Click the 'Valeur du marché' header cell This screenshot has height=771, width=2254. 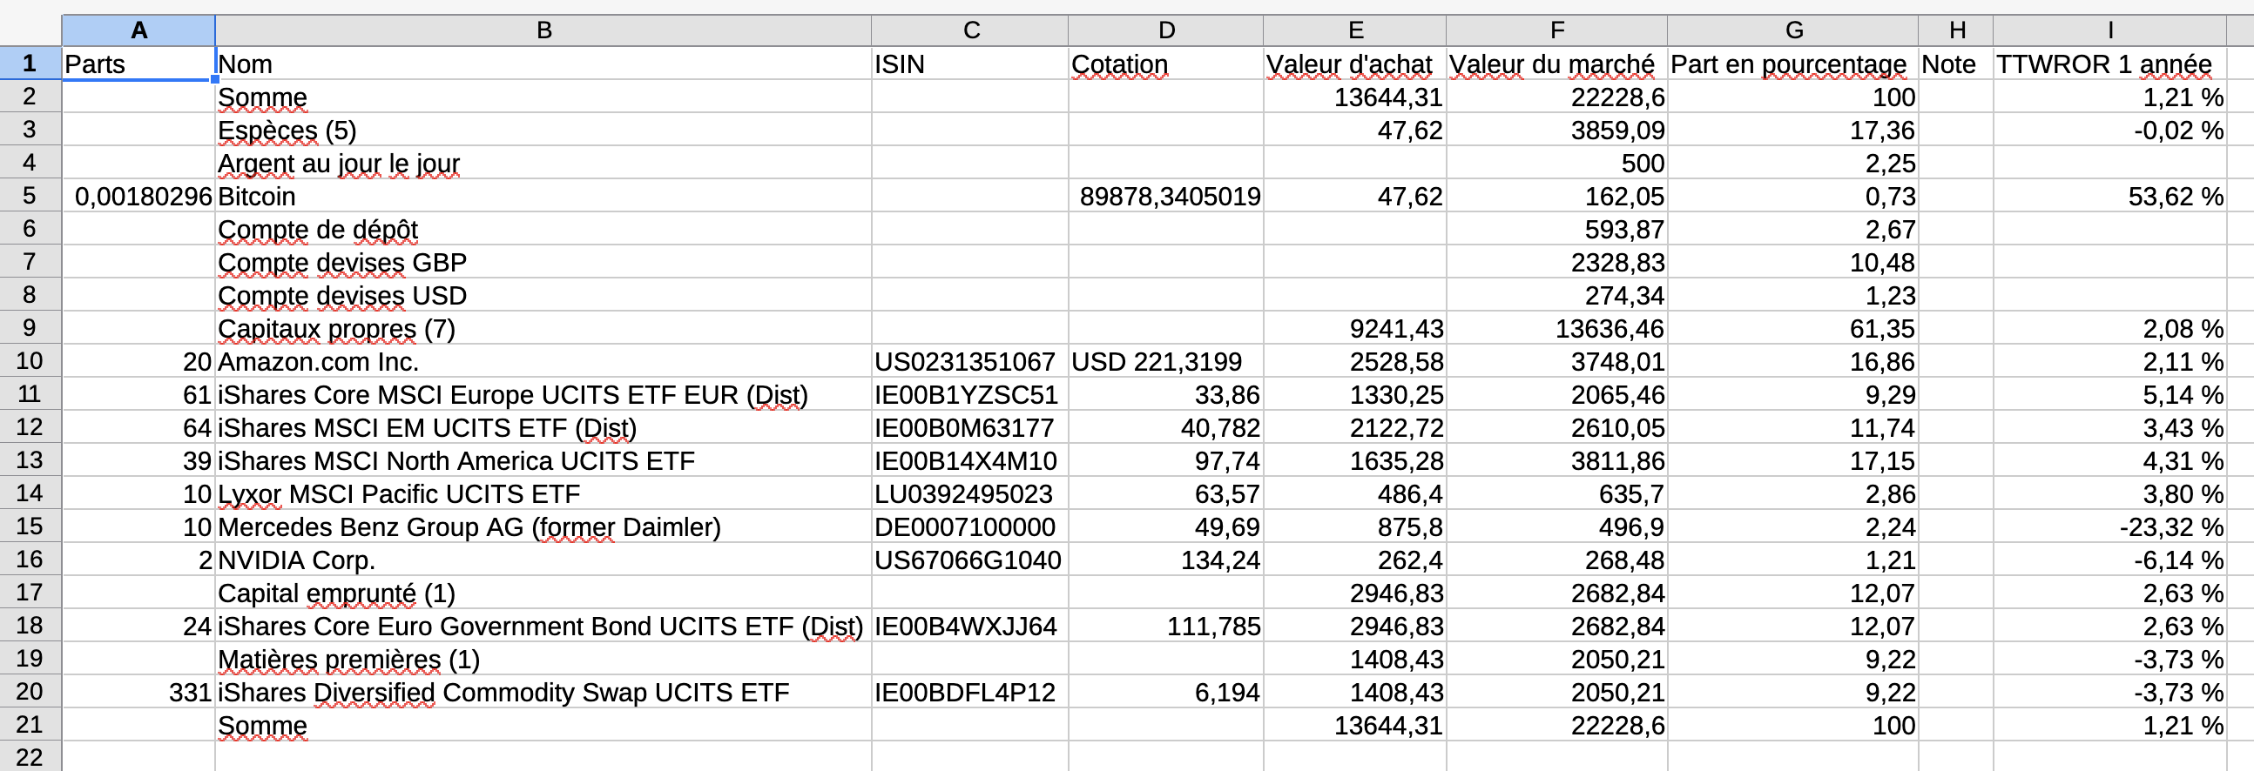click(x=1557, y=64)
